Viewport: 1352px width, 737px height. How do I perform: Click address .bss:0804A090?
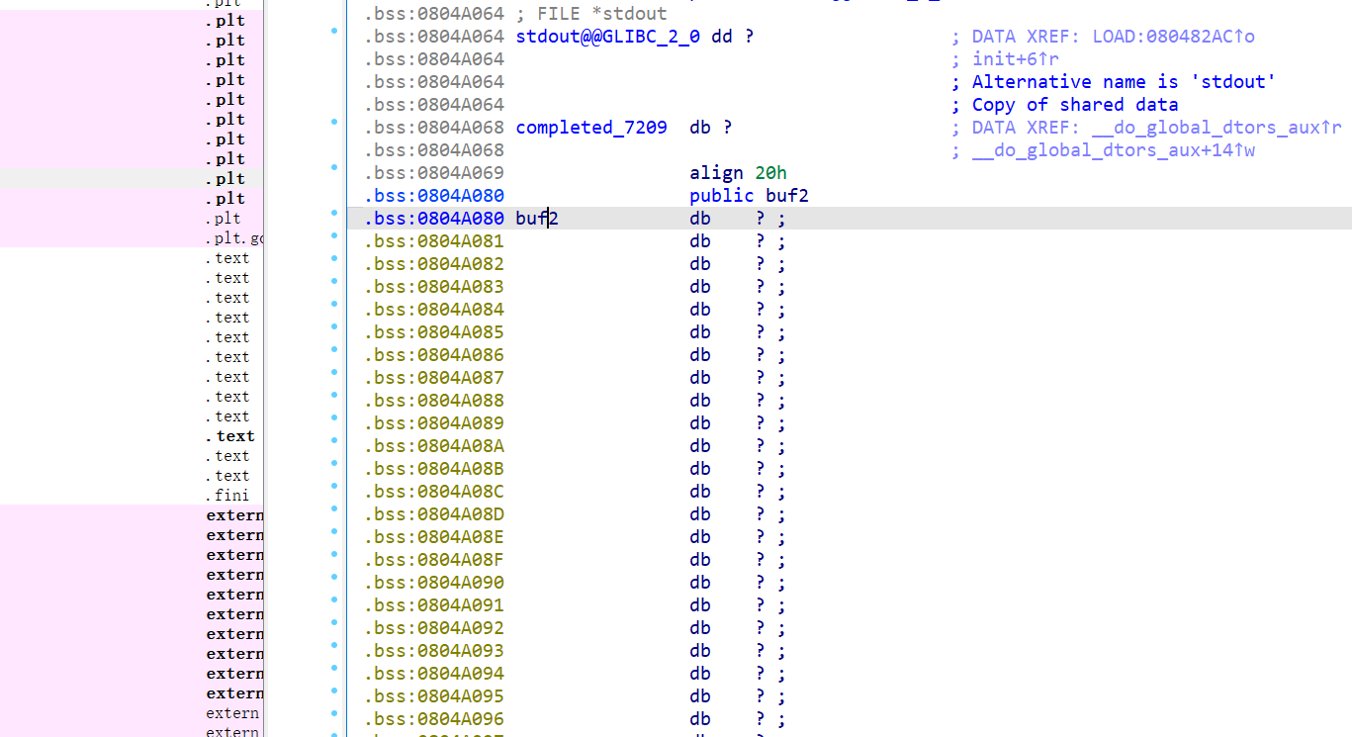tap(434, 583)
